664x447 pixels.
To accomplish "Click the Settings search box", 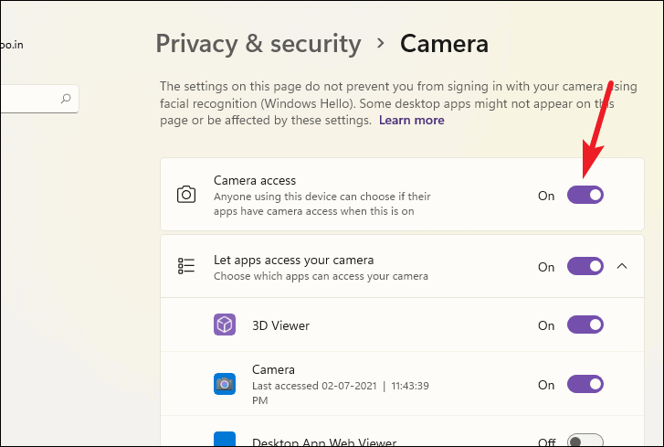I will point(32,99).
